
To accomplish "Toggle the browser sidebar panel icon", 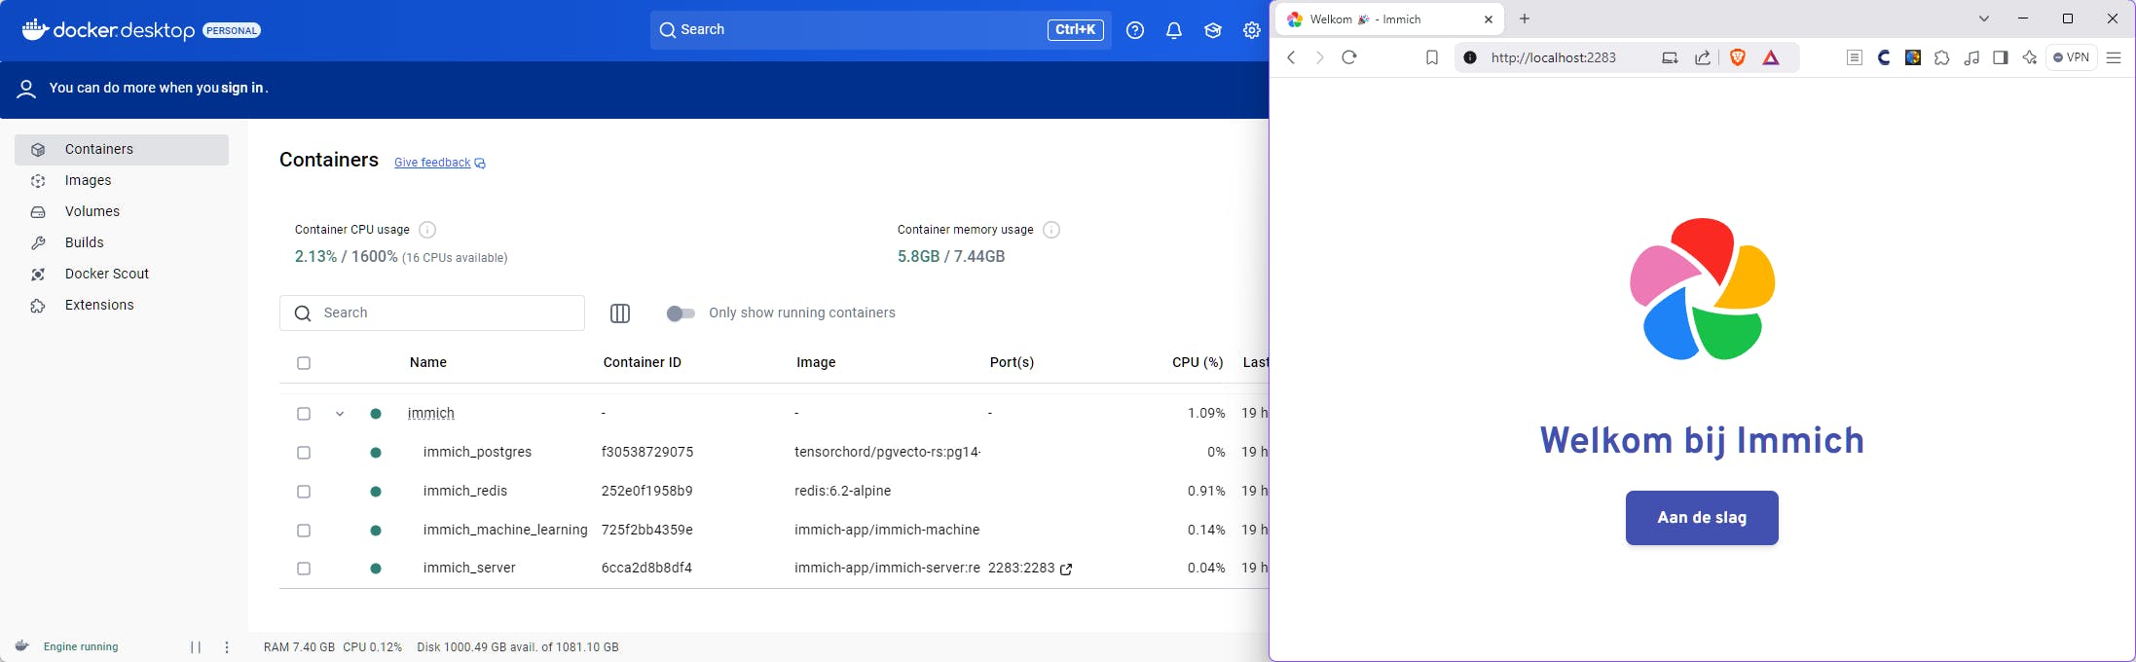I will coord(2001,58).
